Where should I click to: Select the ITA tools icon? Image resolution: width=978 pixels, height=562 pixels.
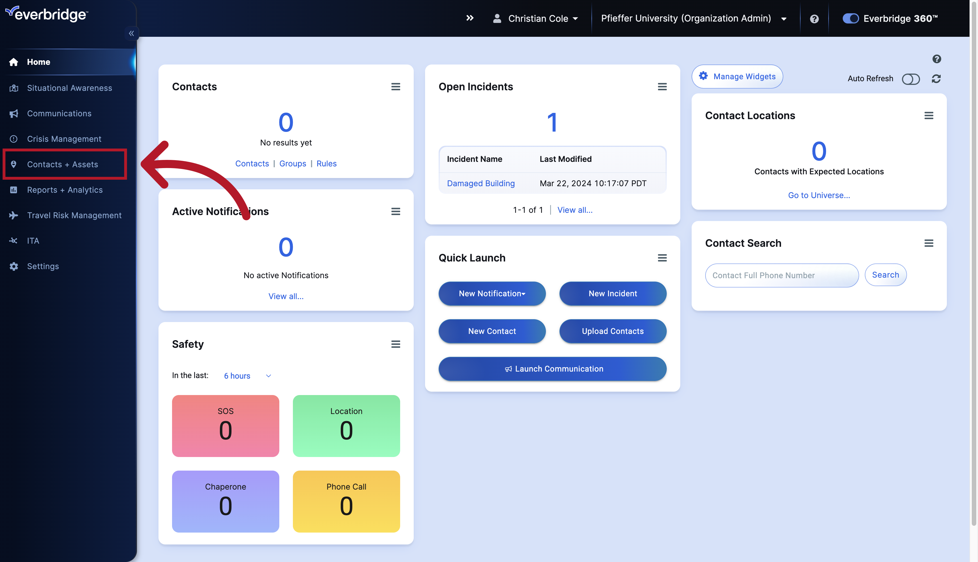pyautogui.click(x=14, y=241)
